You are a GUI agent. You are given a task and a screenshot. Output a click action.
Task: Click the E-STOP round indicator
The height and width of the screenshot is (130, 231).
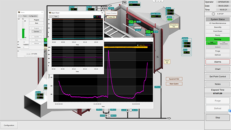click(213, 14)
